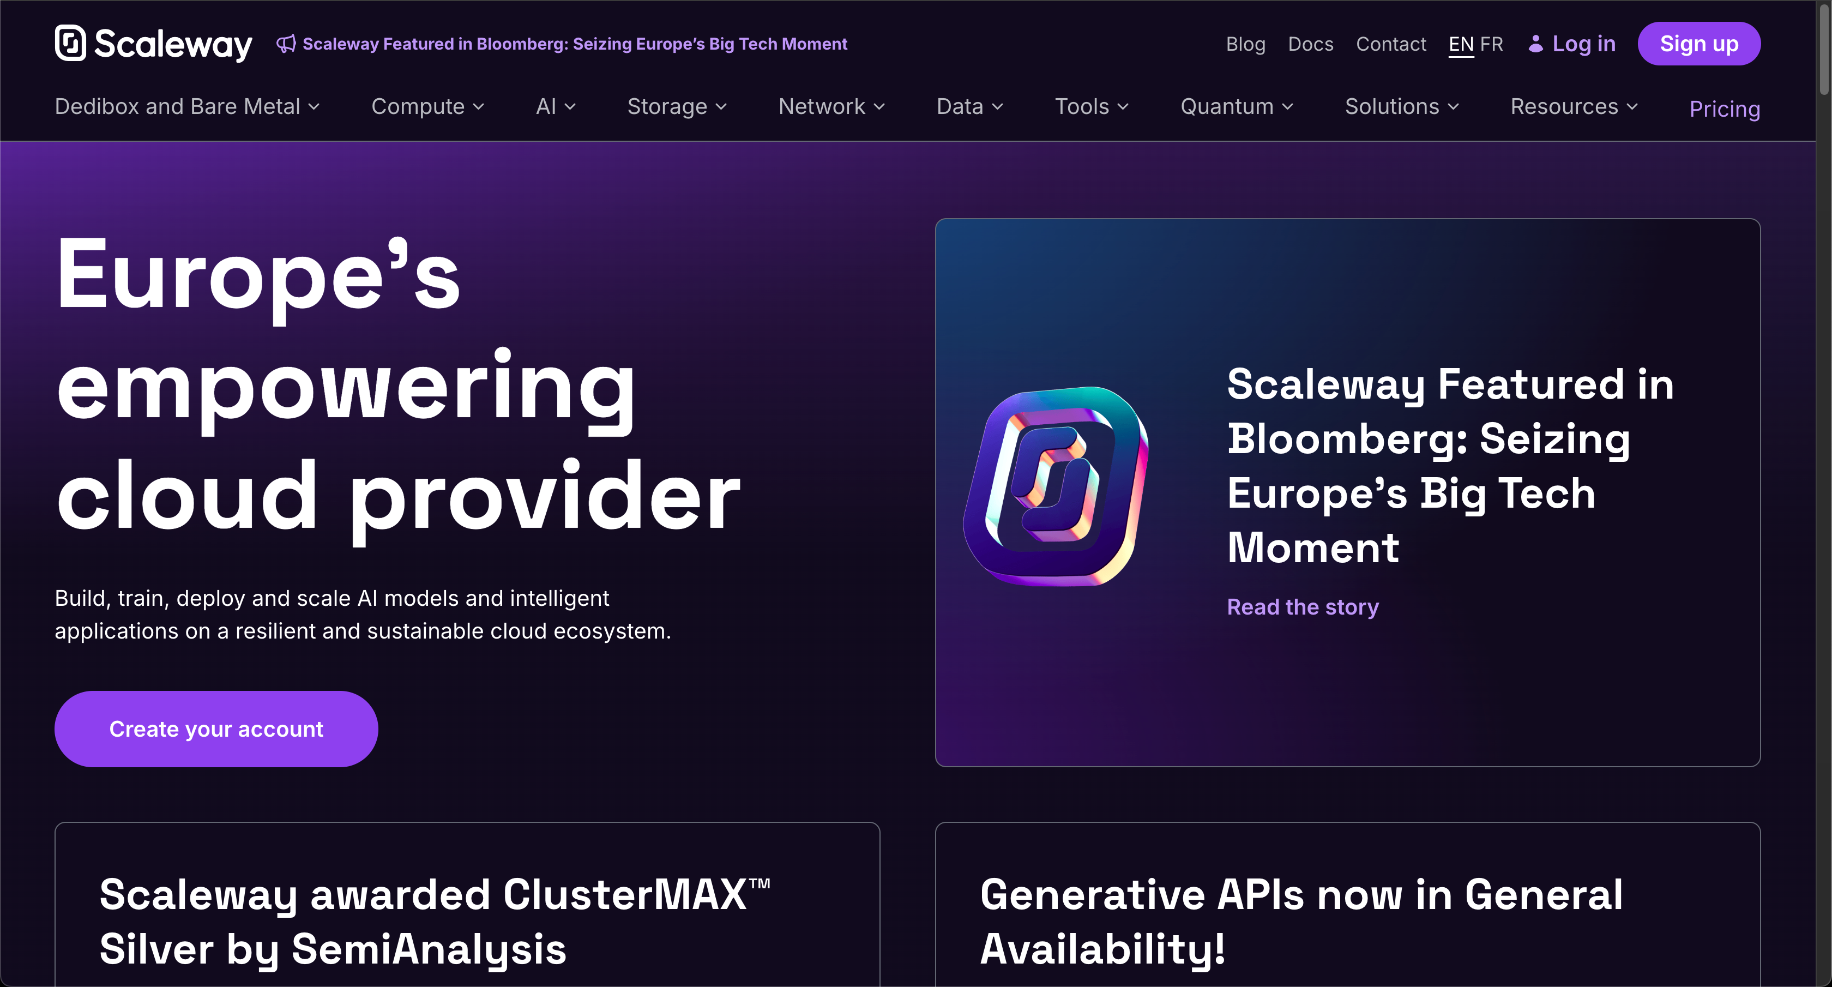Open the Docs link

[x=1310, y=44]
